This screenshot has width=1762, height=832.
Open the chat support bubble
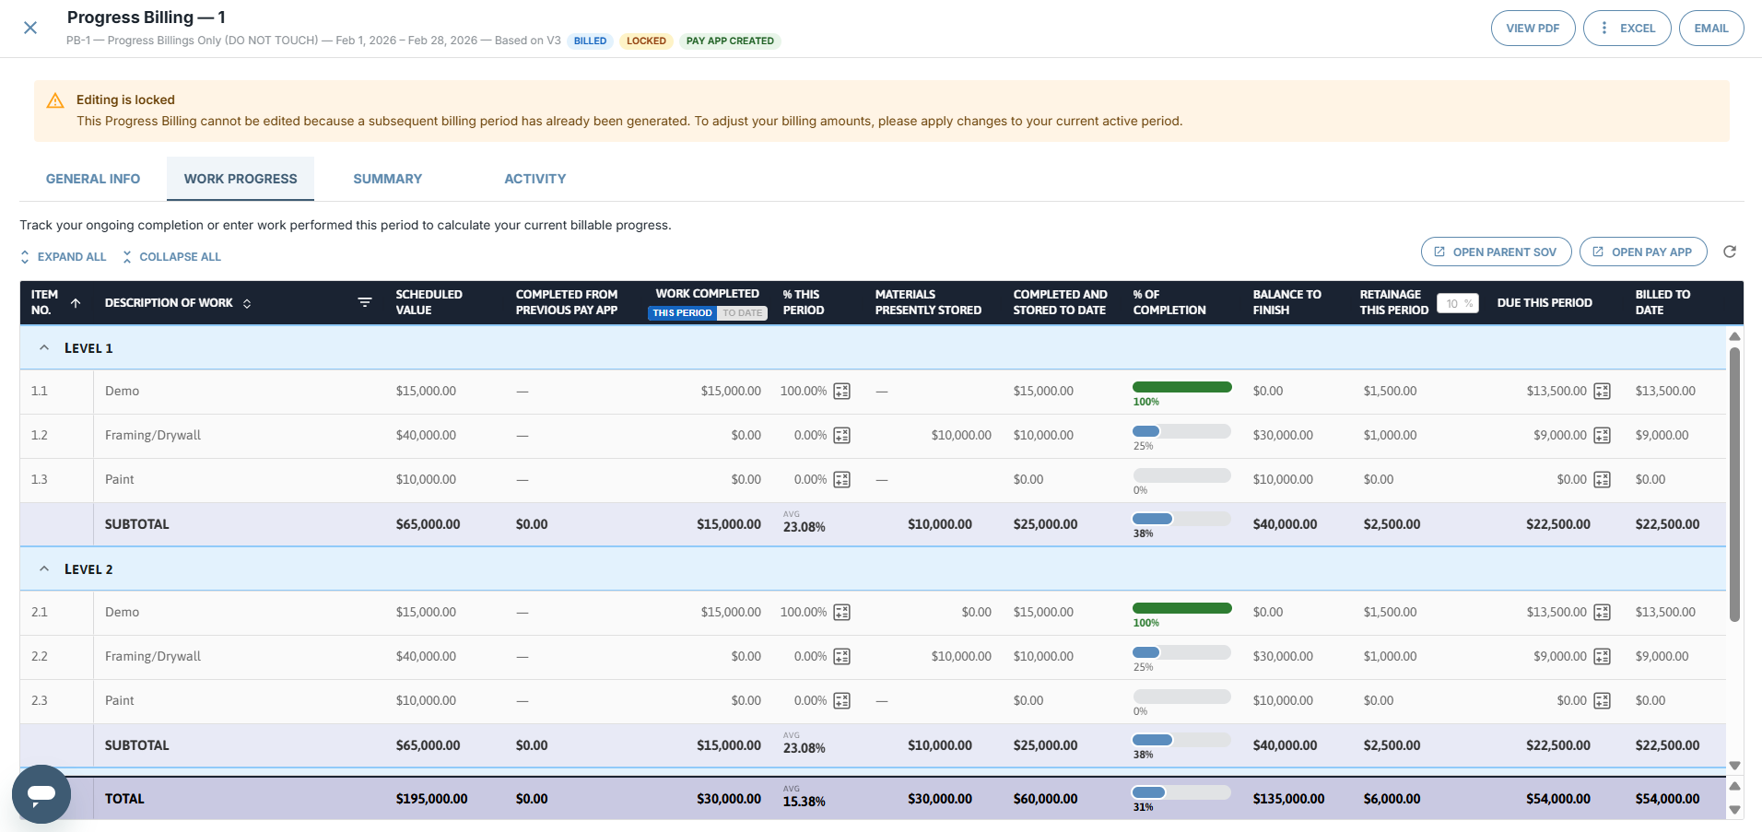point(41,793)
